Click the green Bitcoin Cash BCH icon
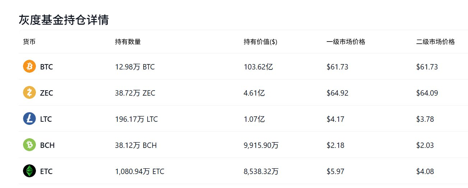This screenshot has height=188, width=468. click(29, 145)
